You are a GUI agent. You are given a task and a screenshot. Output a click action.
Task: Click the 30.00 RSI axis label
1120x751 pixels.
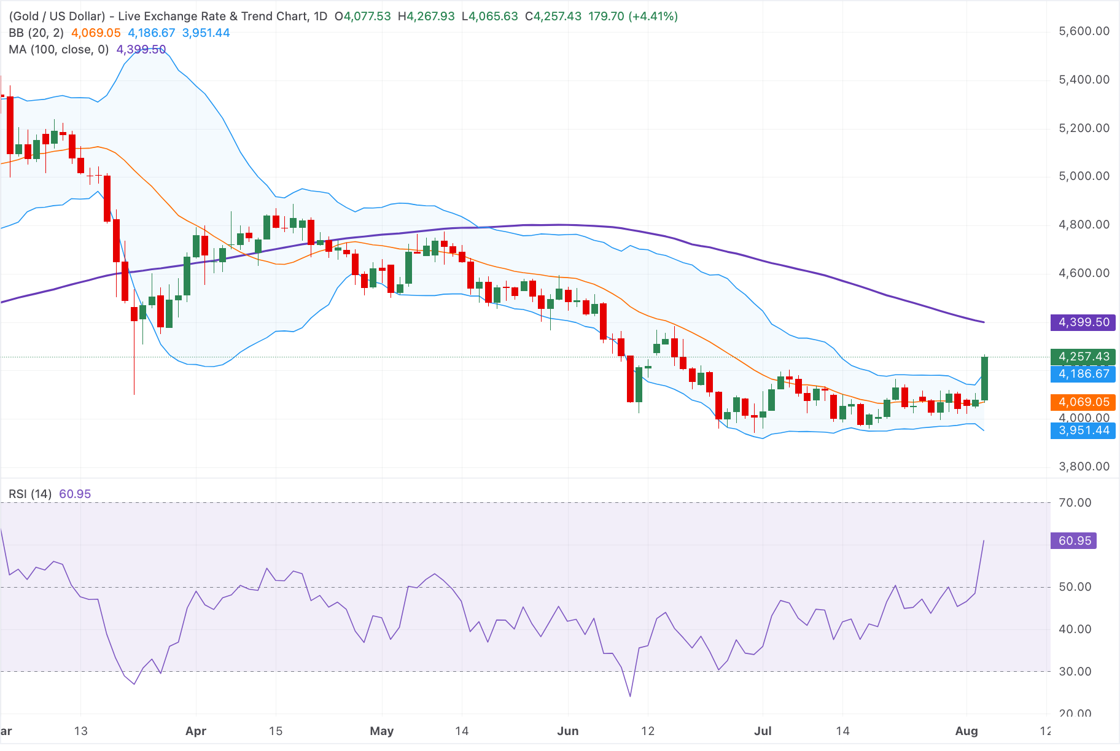(1075, 672)
